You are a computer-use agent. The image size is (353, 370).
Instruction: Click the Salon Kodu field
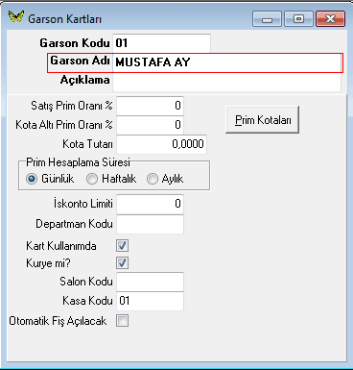[x=150, y=282]
